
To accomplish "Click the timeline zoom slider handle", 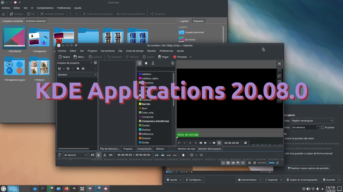I will click(267, 163).
